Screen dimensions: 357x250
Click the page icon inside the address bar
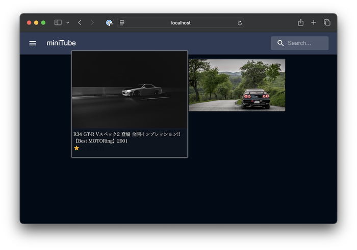pyautogui.click(x=122, y=23)
